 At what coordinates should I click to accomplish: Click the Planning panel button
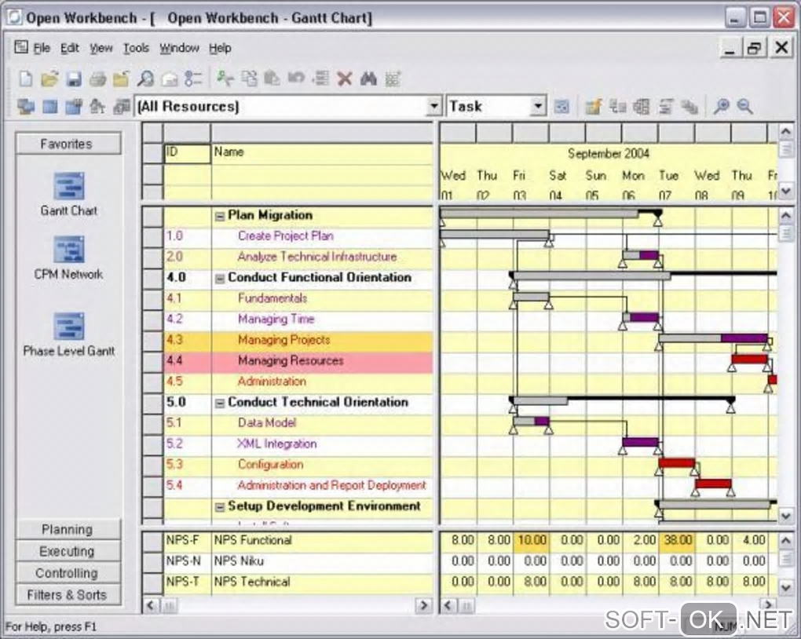68,529
